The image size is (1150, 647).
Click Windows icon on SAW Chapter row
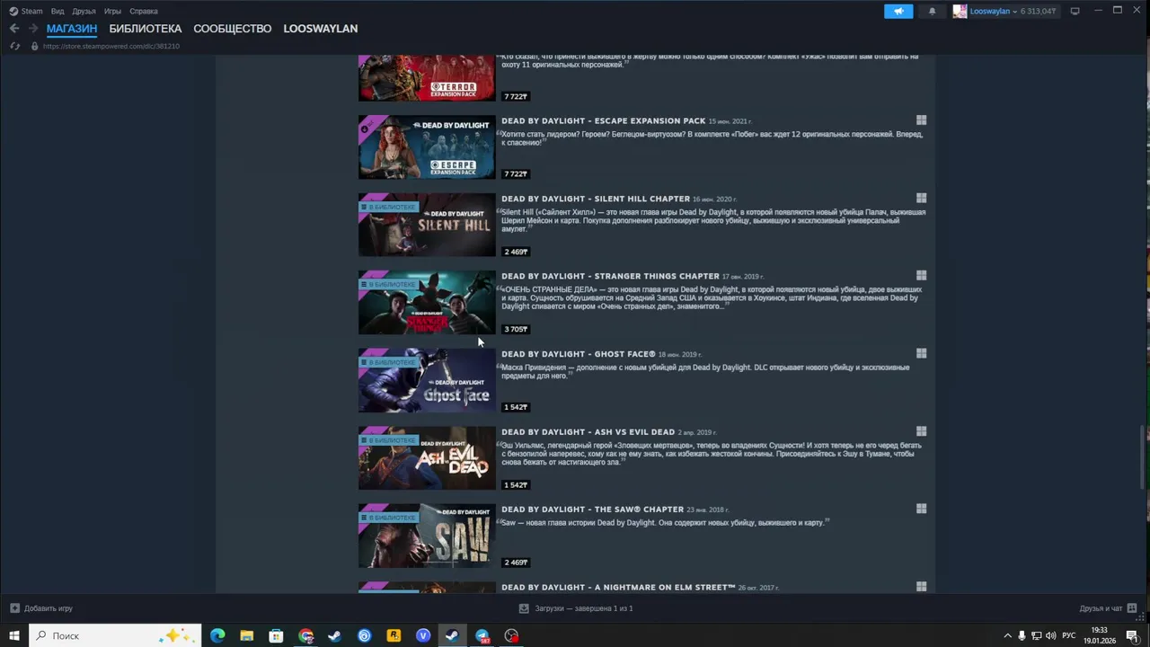tap(921, 509)
